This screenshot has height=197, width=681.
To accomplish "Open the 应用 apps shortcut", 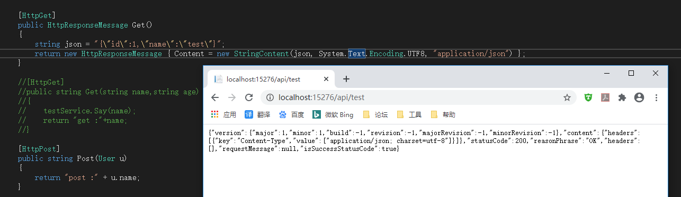I will 223,114.
